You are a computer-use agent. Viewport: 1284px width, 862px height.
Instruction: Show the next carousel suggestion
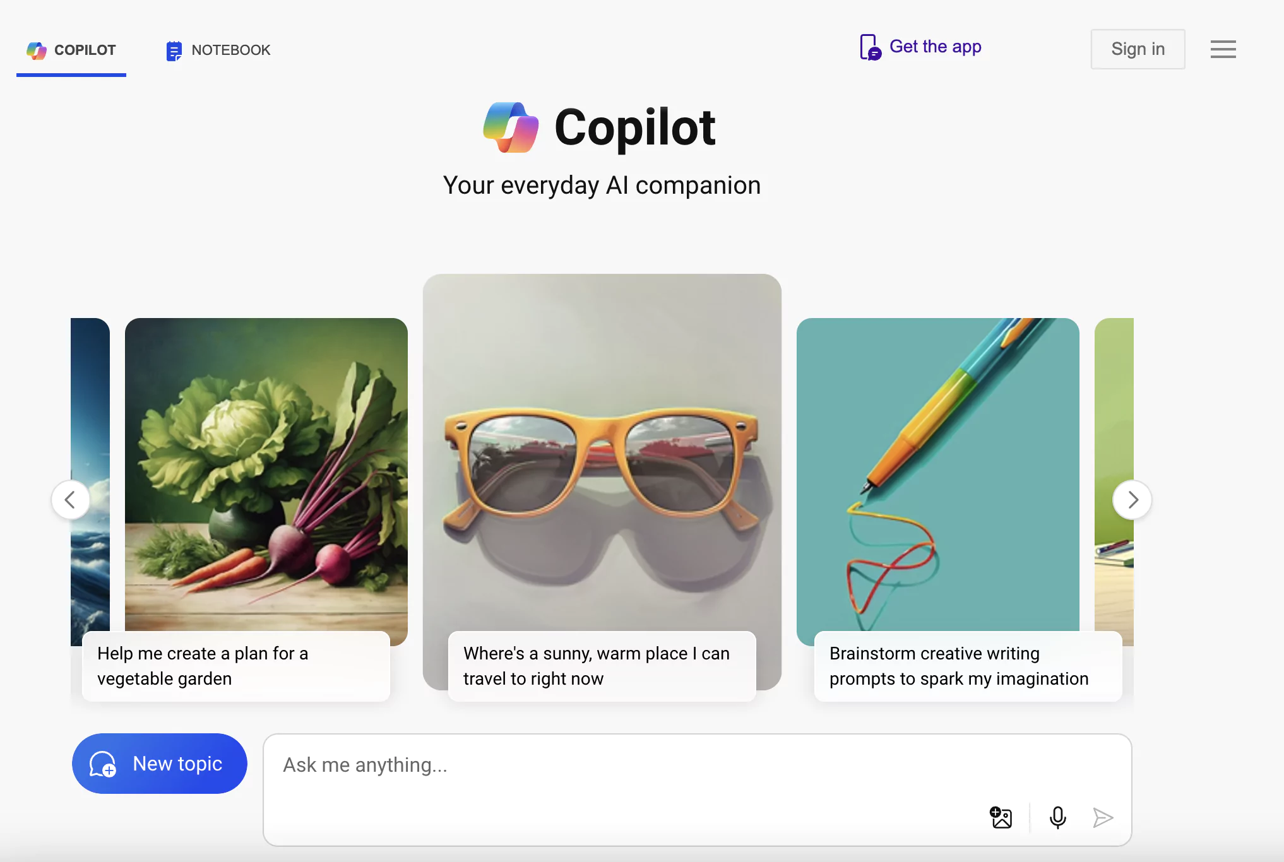(1132, 500)
